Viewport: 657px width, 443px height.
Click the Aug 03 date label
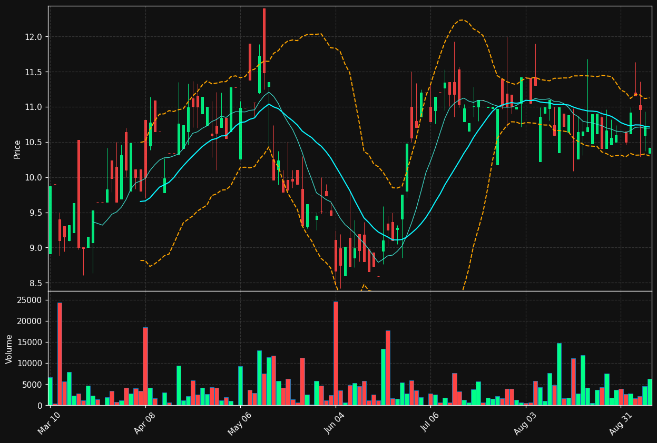click(525, 422)
